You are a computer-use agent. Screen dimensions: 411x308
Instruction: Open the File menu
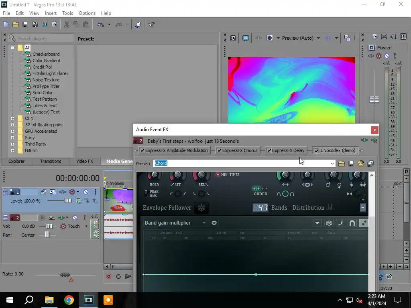point(6,13)
